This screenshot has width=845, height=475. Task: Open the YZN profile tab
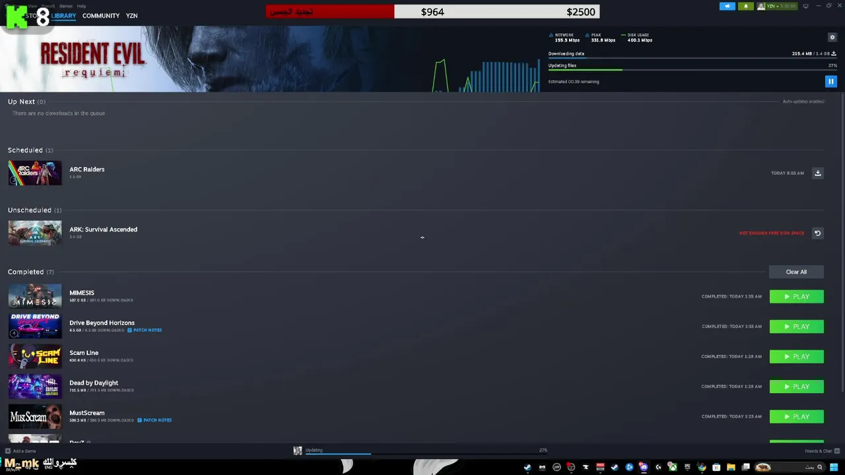(x=132, y=16)
